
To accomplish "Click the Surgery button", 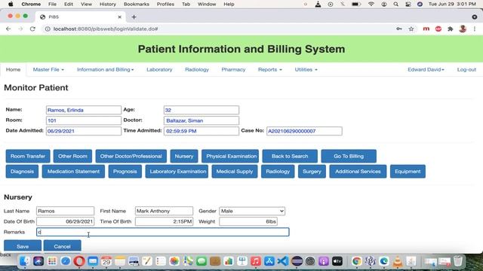I will (312, 172).
